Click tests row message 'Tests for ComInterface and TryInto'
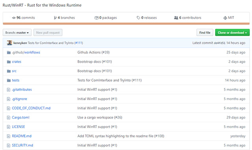The image size is (252, 150). (x=109, y=80)
